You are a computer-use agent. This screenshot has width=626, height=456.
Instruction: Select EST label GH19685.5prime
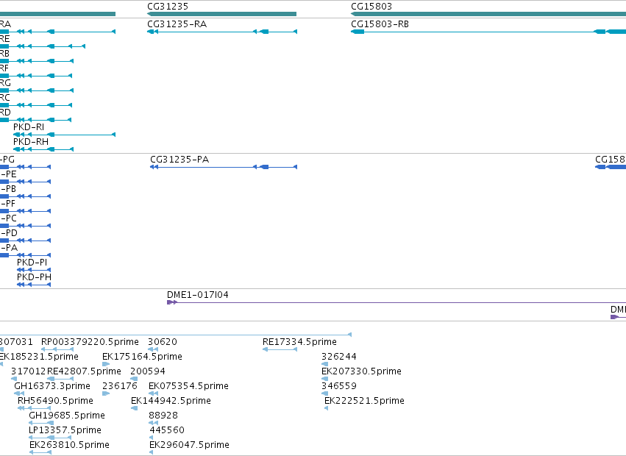(67, 416)
